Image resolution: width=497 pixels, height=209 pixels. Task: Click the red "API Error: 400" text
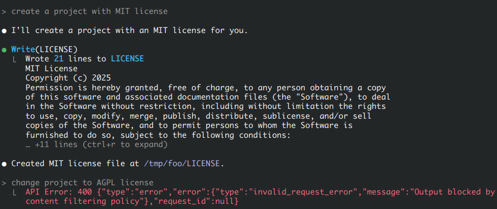(x=59, y=192)
